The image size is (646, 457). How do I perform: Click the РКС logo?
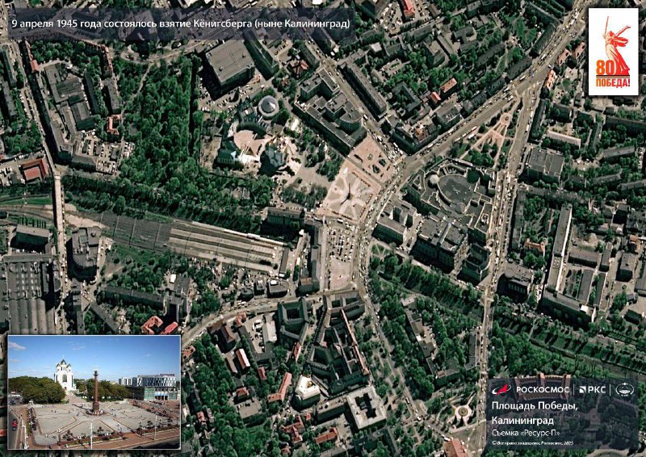click(592, 390)
